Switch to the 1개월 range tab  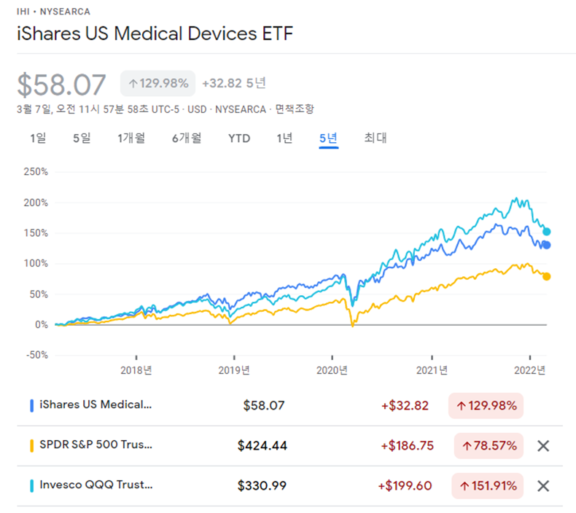coord(131,138)
